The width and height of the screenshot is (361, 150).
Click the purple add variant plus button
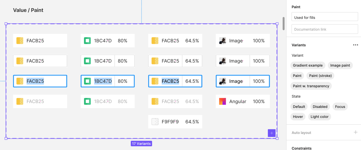tap(272, 133)
